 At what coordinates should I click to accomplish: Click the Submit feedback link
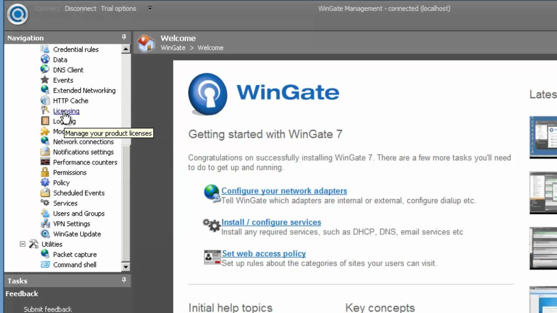48,309
